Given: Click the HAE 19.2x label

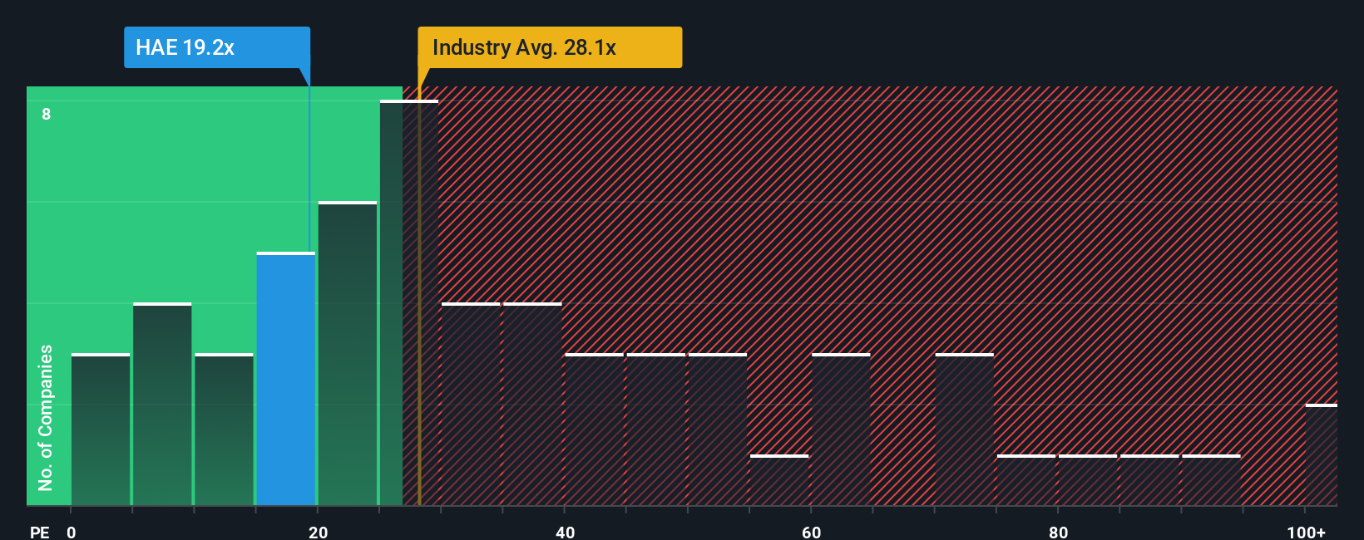Looking at the screenshot, I should pos(217,47).
